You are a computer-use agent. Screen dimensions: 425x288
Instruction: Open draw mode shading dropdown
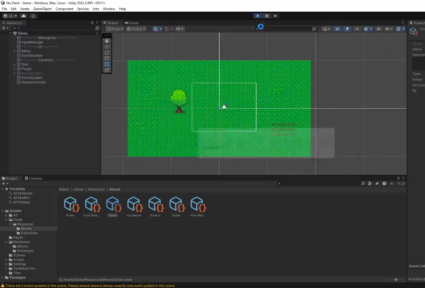(326, 29)
